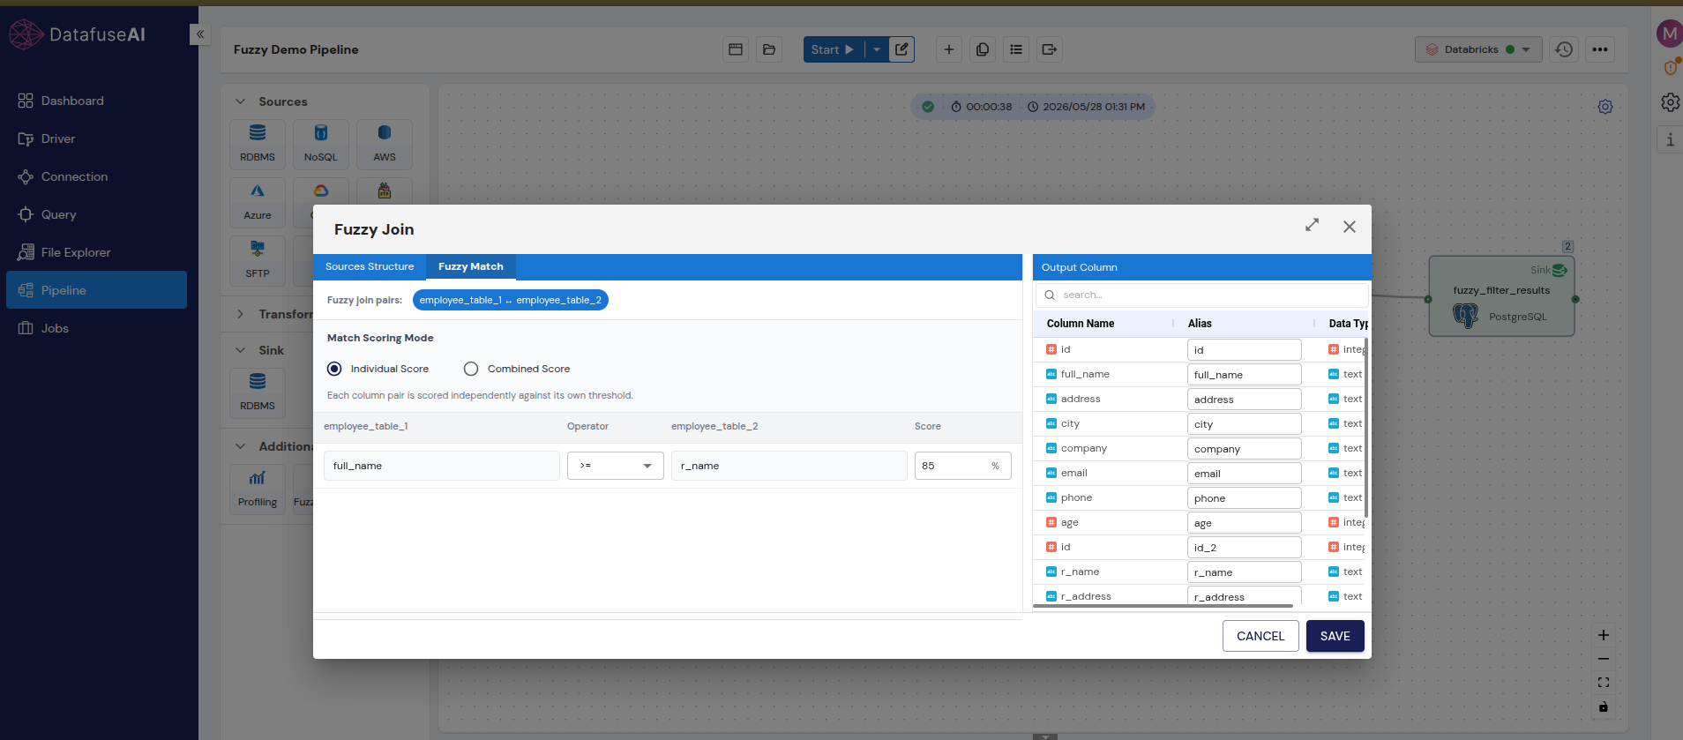Screen dimensions: 1683x740
Task: Switch to the Fuzzy Match tab
Action: pyautogui.click(x=471, y=266)
